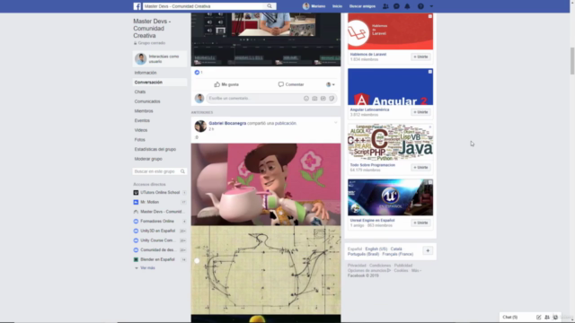The image size is (575, 323).
Task: Click the page vertical scrollbar thumb
Action: click(572, 61)
